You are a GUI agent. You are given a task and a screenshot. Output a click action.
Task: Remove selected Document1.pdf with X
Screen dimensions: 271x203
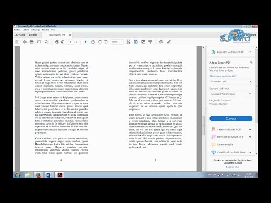[250, 81]
